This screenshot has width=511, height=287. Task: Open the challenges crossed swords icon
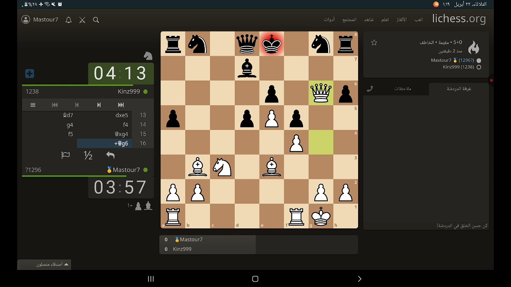pyautogui.click(x=82, y=20)
